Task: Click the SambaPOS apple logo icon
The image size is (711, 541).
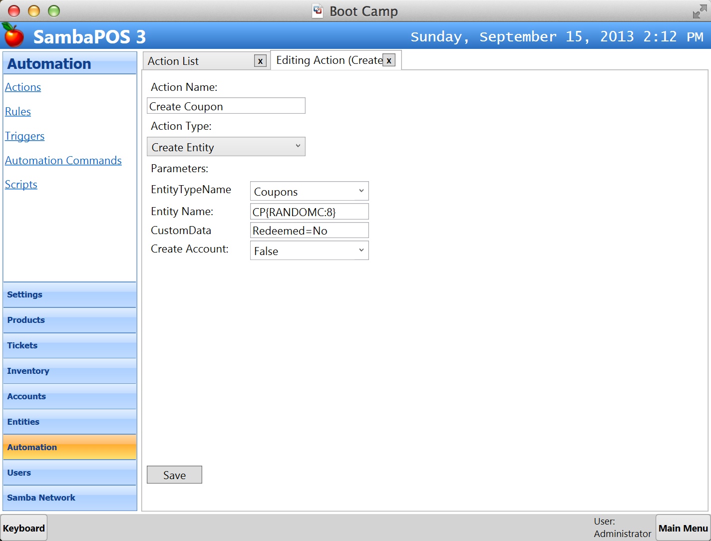Action: coord(13,35)
